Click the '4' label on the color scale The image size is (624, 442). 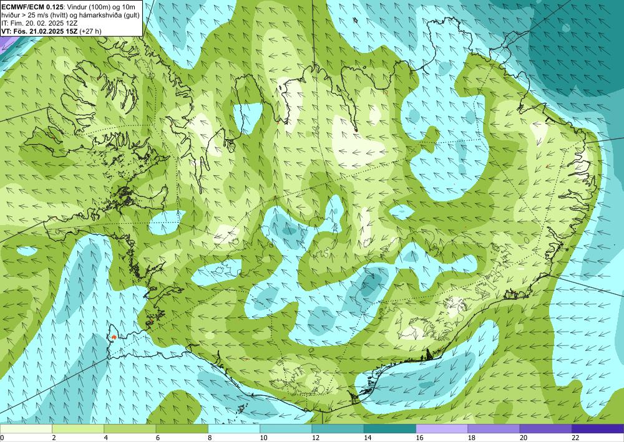106,438
